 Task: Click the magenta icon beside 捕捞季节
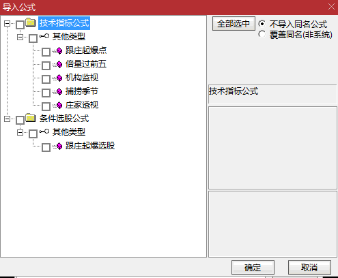point(59,92)
